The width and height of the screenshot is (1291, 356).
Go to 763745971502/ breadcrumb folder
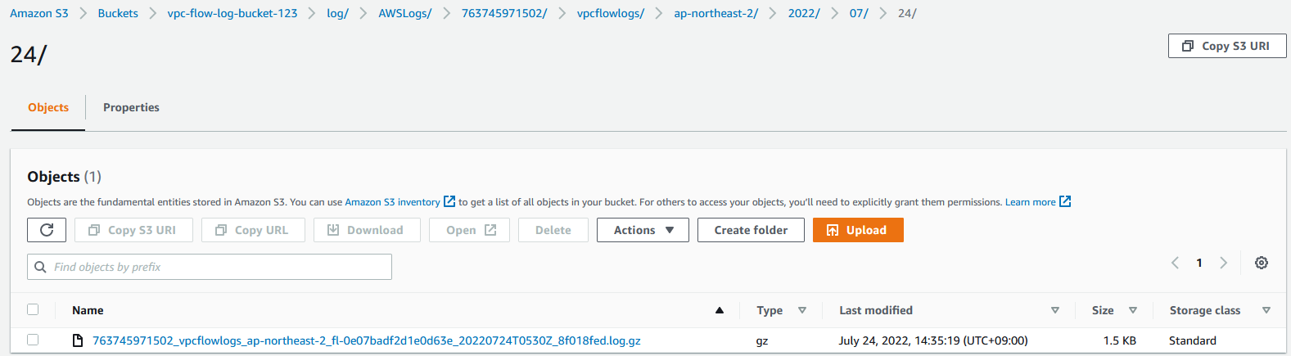(504, 13)
